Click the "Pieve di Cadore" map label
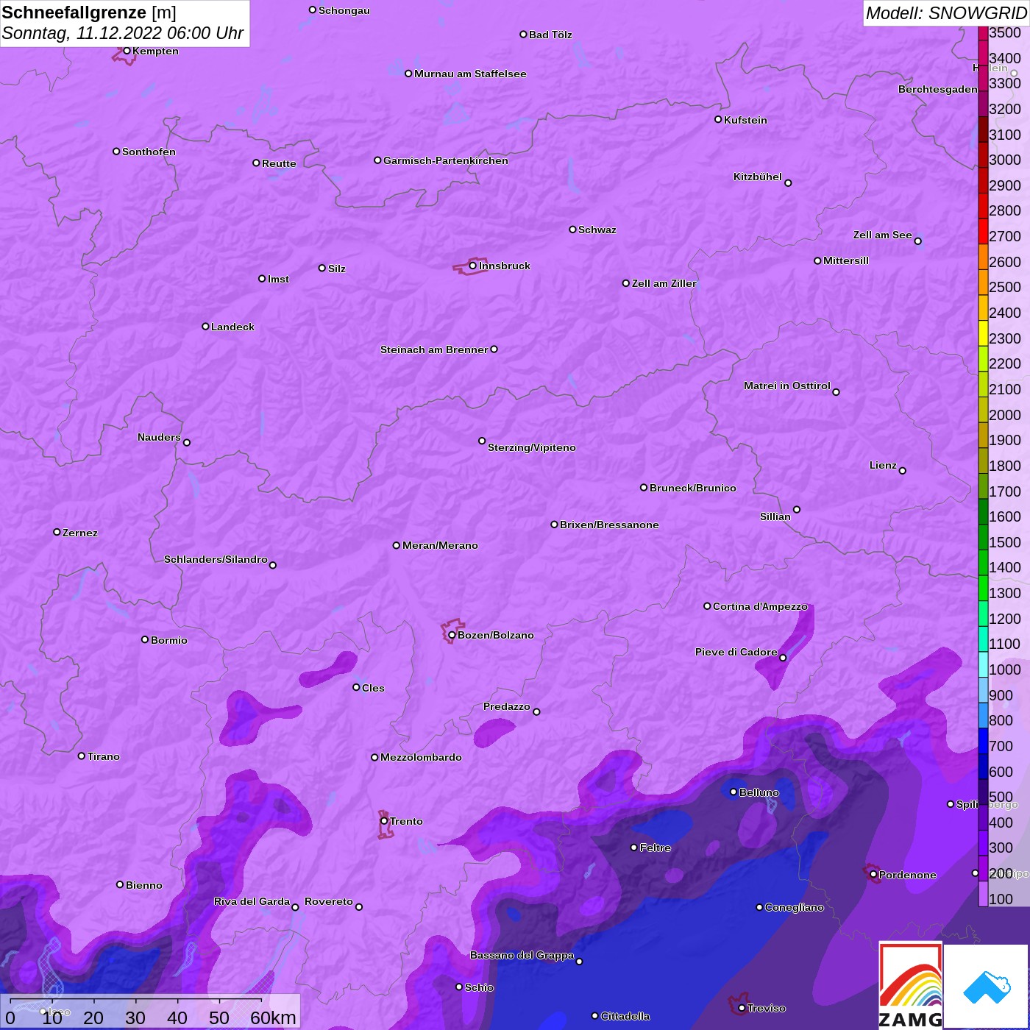The height and width of the screenshot is (1030, 1030). click(736, 652)
